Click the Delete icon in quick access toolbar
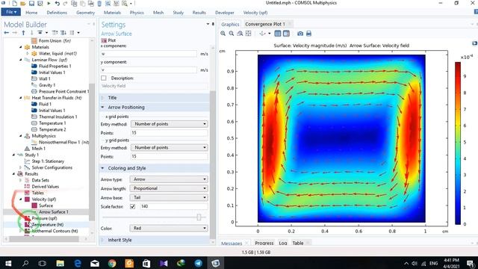Screen dimensions: 478x269 [99, 3]
